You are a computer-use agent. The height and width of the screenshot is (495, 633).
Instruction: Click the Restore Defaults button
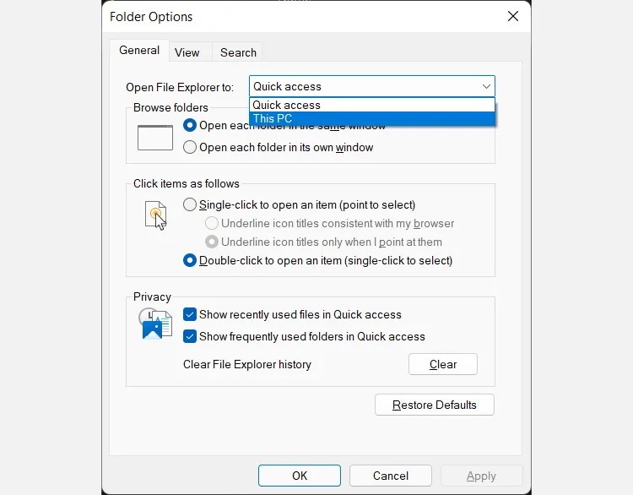click(435, 405)
